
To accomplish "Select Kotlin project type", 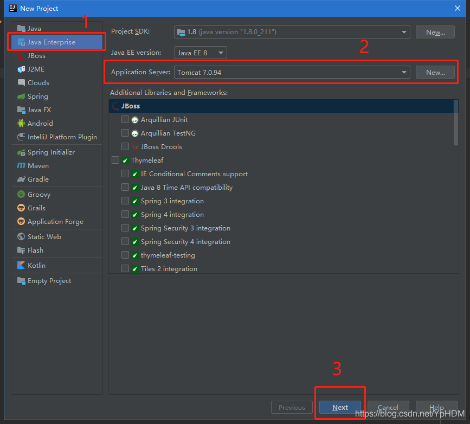I will click(57, 265).
